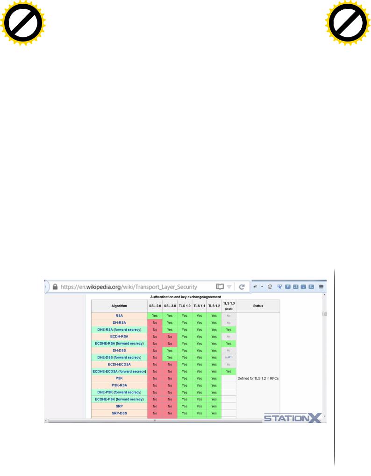371x476 pixels.
Task: Open the DH-RSA algorithm link
Action: [119, 322]
